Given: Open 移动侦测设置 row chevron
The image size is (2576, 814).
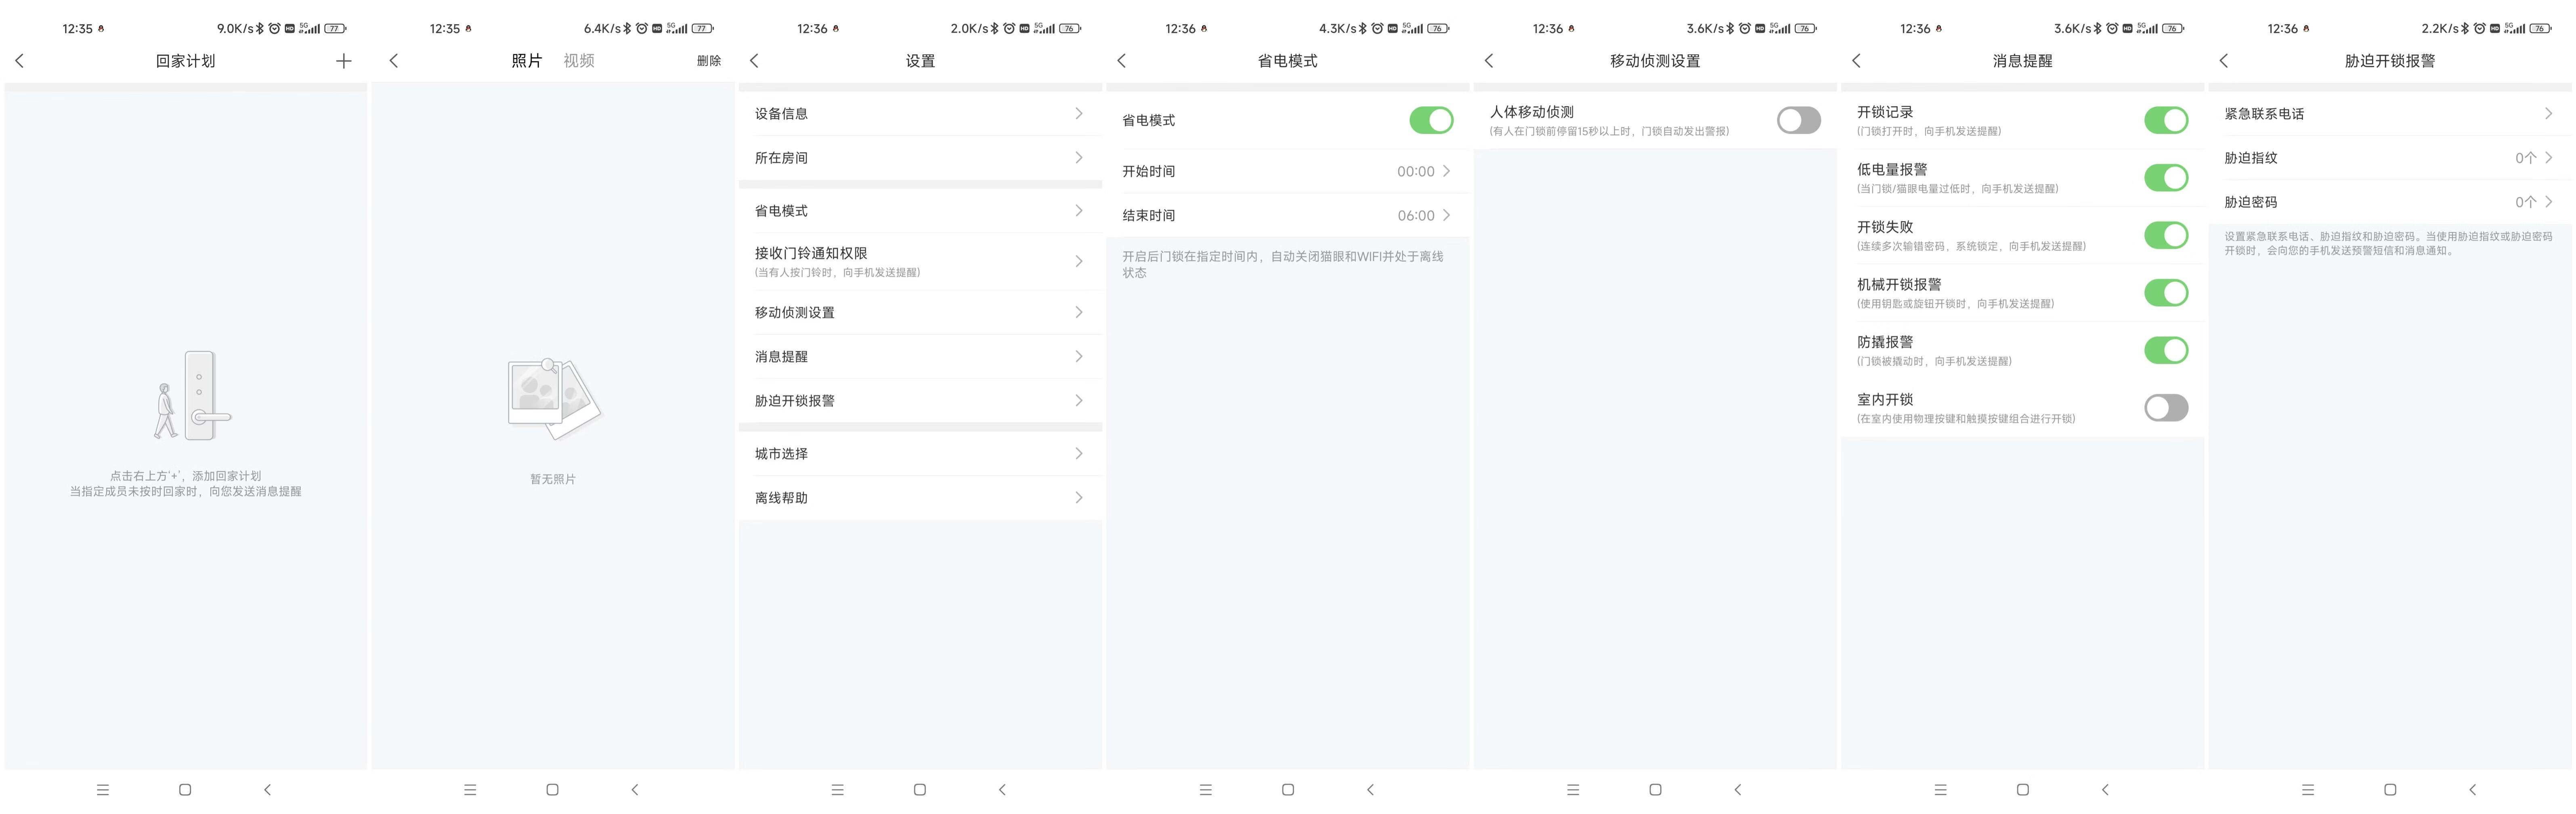Looking at the screenshot, I should point(1078,312).
